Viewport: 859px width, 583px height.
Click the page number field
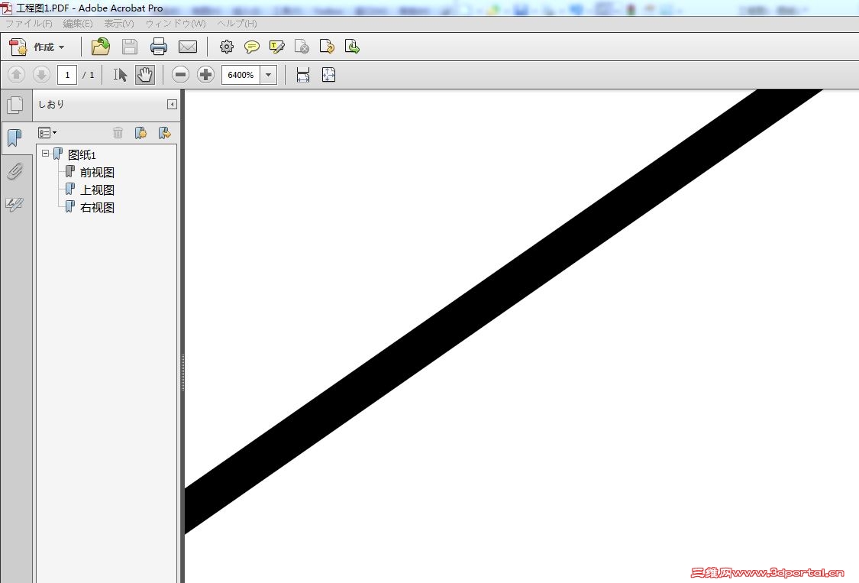coord(67,75)
